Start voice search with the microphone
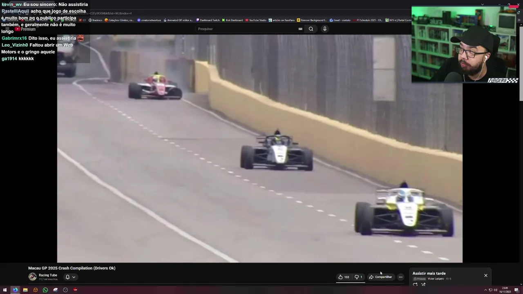This screenshot has height=294, width=523. tap(325, 29)
